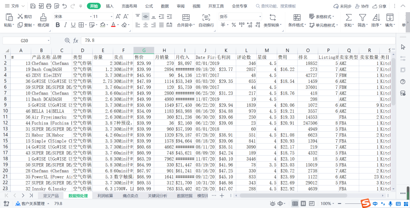410x208 pixels.
Task: Click the more sheets ellipsis button
Action: (214, 195)
